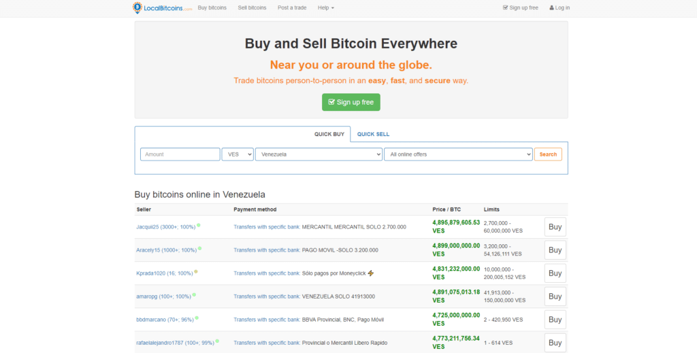The image size is (697, 353).
Task: Go to Post a trade page
Action: click(x=292, y=7)
